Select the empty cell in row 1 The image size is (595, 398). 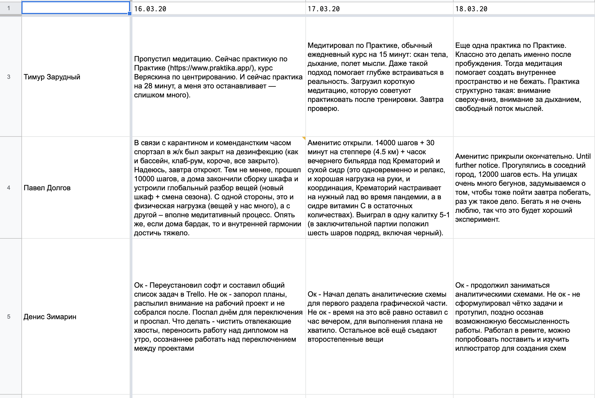(x=76, y=8)
